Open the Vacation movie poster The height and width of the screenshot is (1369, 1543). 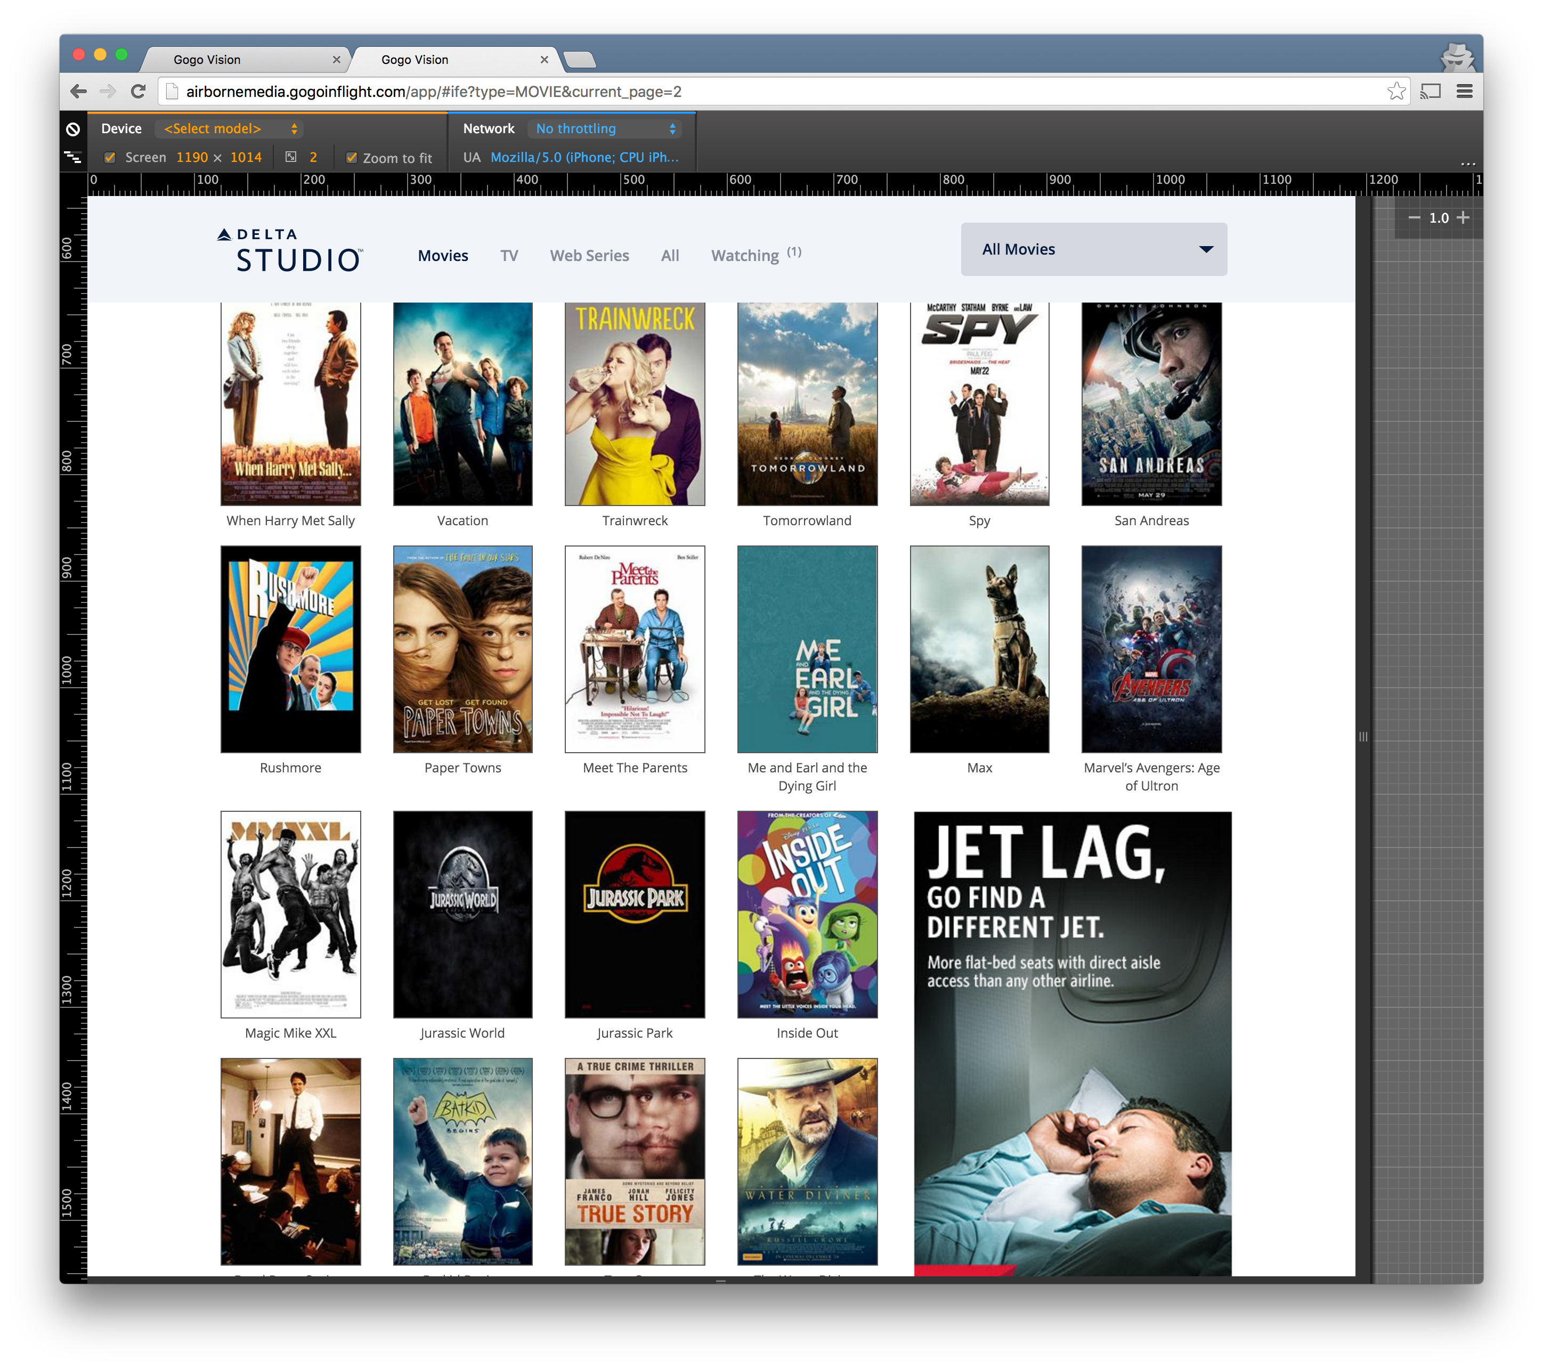point(462,404)
